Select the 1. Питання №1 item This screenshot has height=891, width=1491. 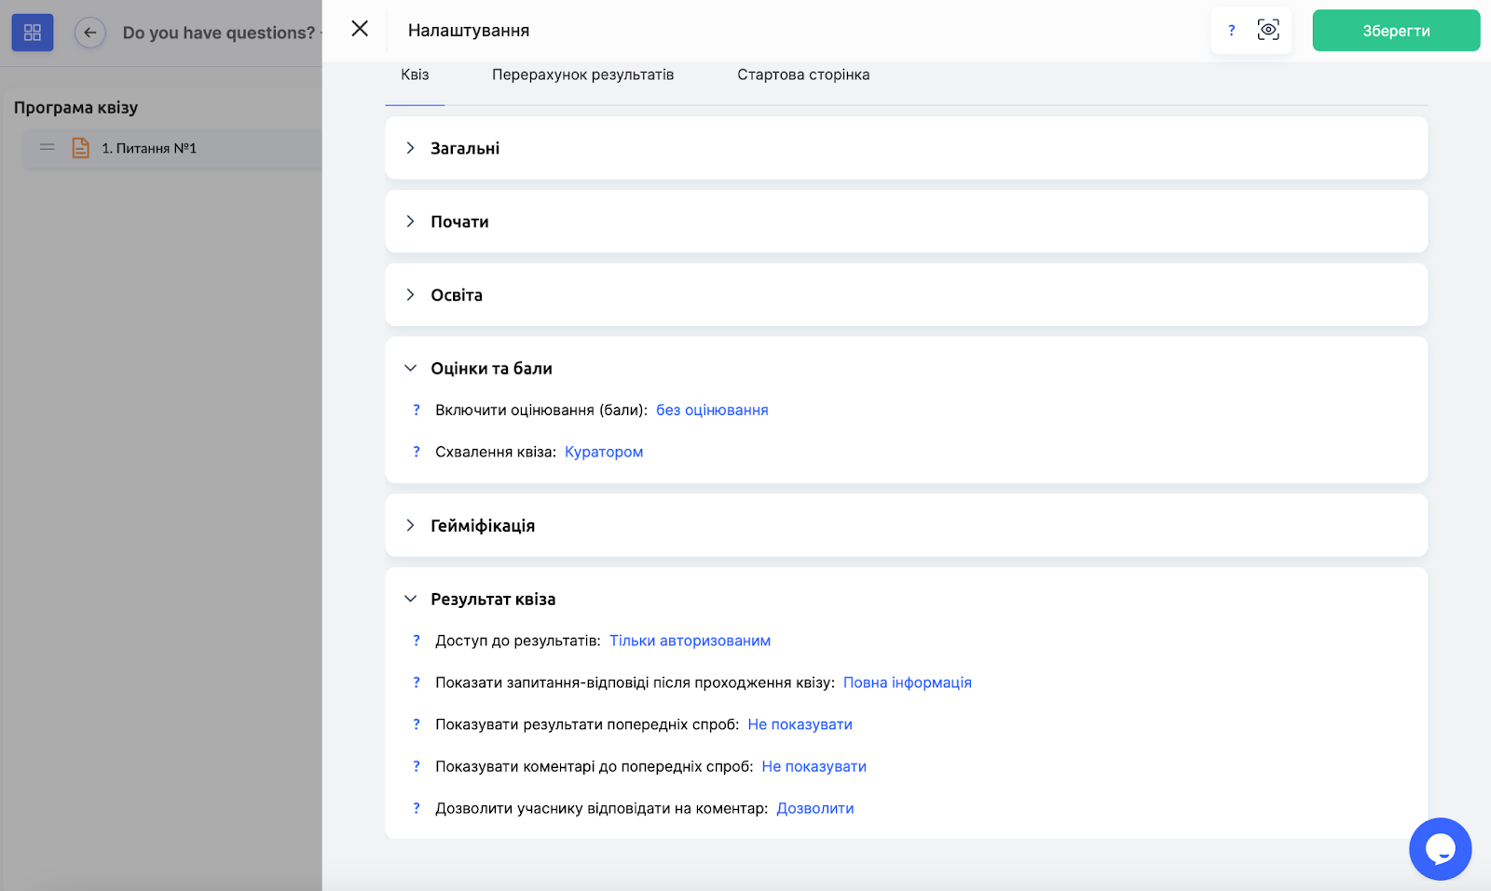coord(149,148)
